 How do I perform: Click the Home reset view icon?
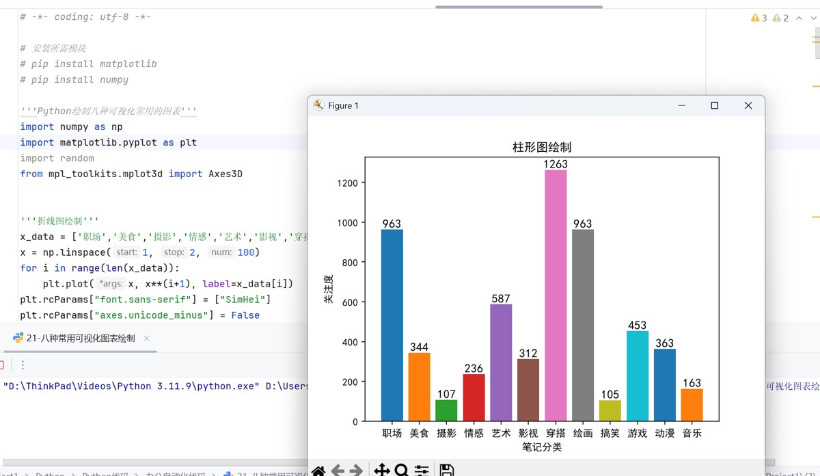[x=318, y=471]
